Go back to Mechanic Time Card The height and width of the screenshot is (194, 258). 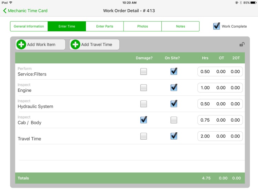click(x=25, y=11)
